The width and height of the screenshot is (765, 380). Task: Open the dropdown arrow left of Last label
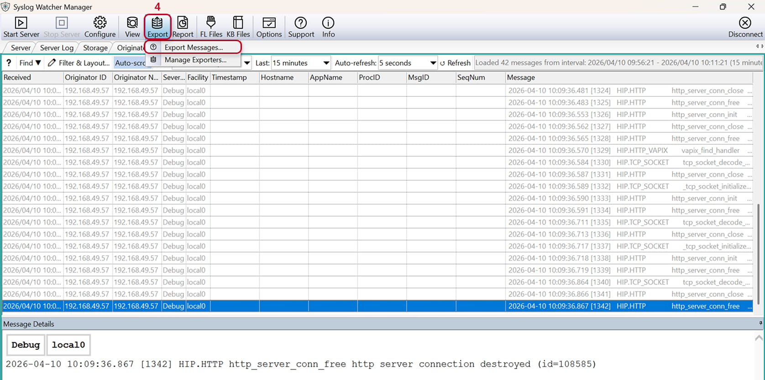[x=247, y=63]
